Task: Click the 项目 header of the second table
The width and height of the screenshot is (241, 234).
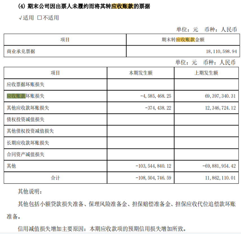Action: 55,73
